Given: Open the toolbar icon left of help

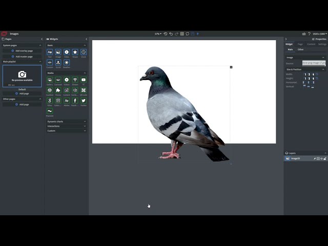Looking at the screenshot, I should pos(304,34).
